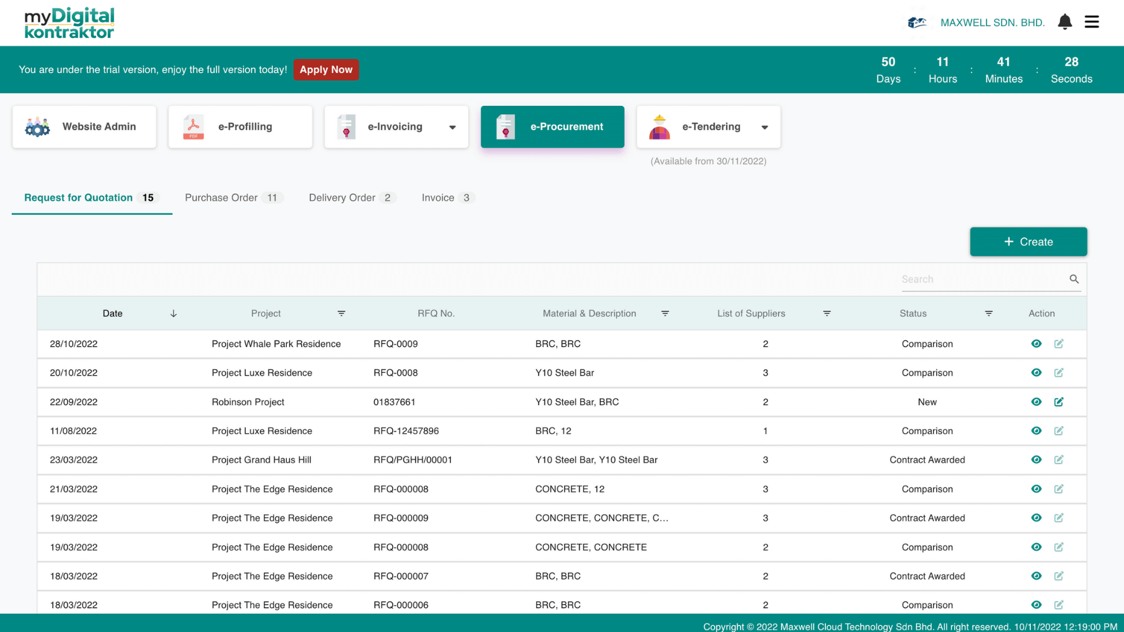Screen dimensions: 1124x632
Task: Expand the e-Invoicing dropdown
Action: tap(452, 127)
